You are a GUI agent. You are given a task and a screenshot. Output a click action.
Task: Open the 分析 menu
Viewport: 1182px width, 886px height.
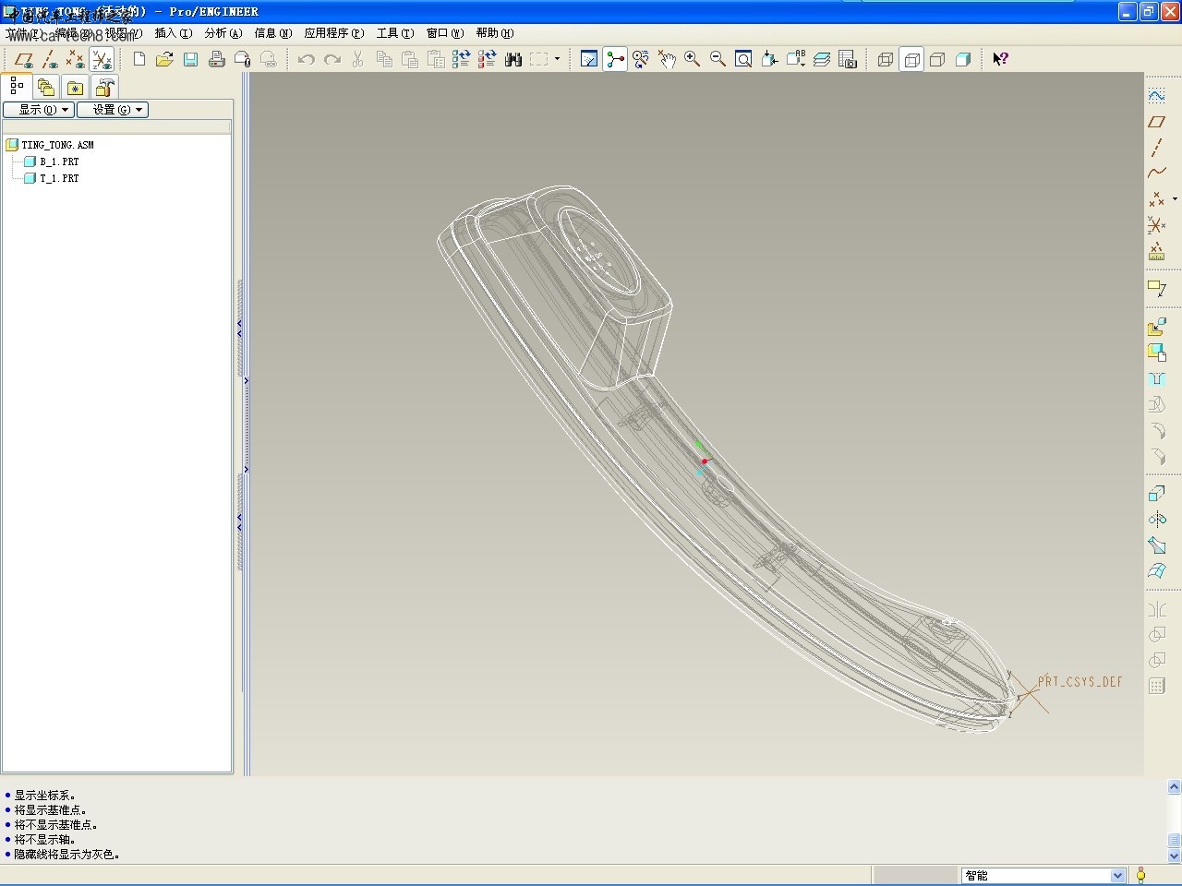tap(223, 33)
